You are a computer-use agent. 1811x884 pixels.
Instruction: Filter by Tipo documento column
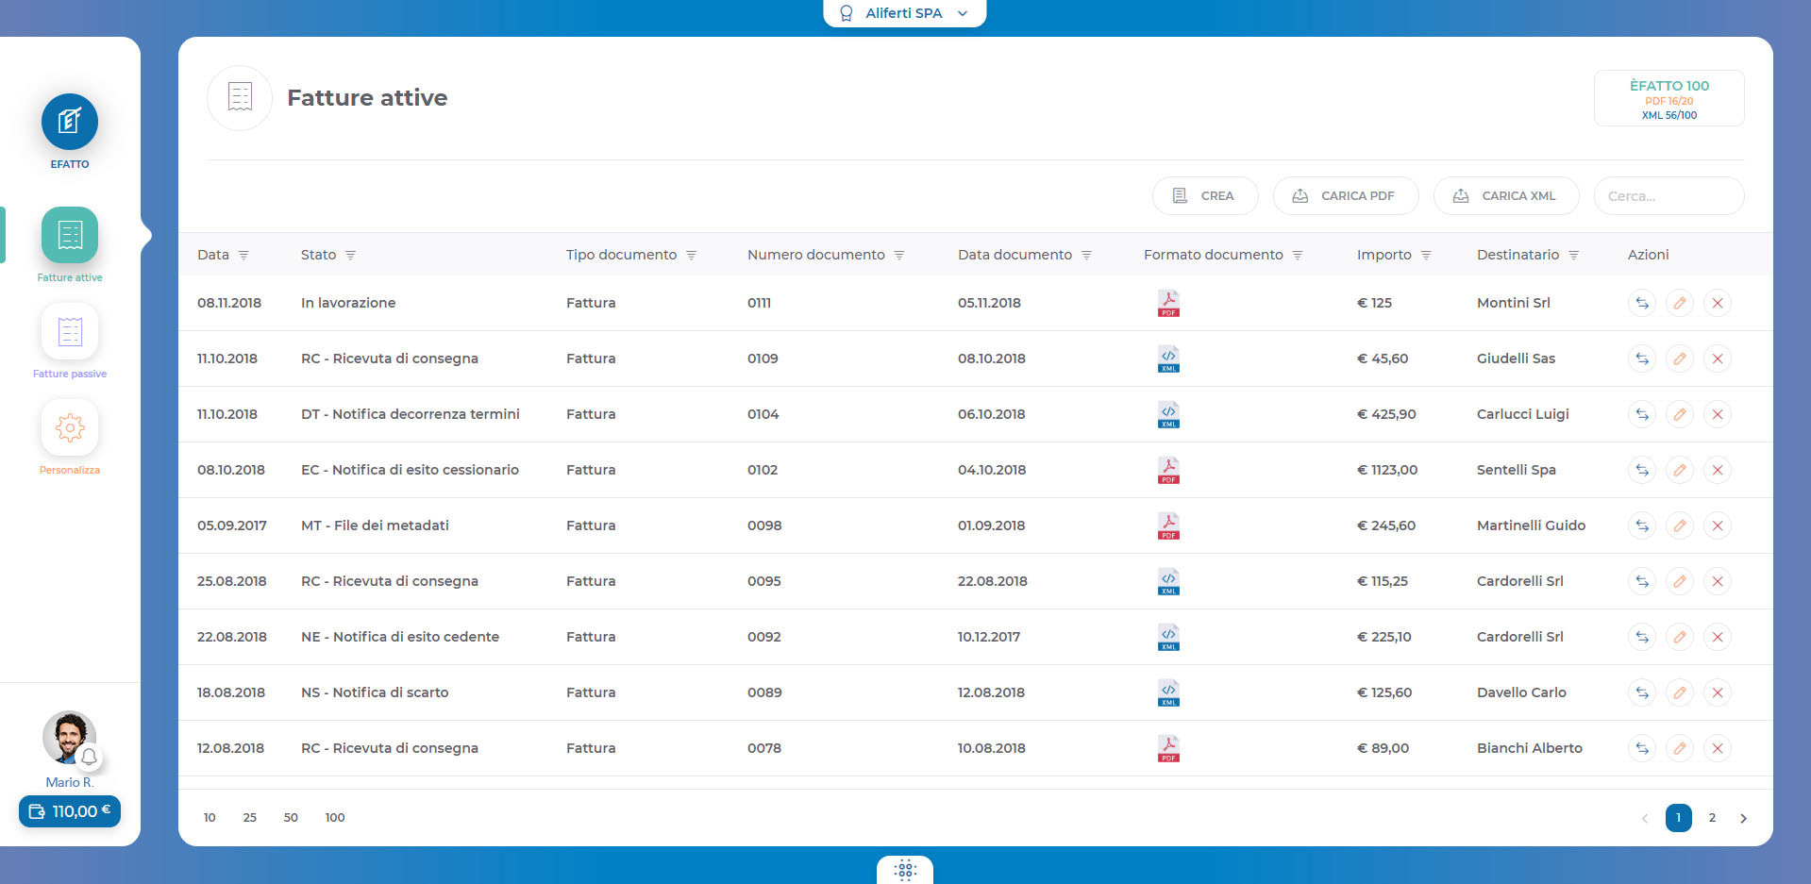691,256
